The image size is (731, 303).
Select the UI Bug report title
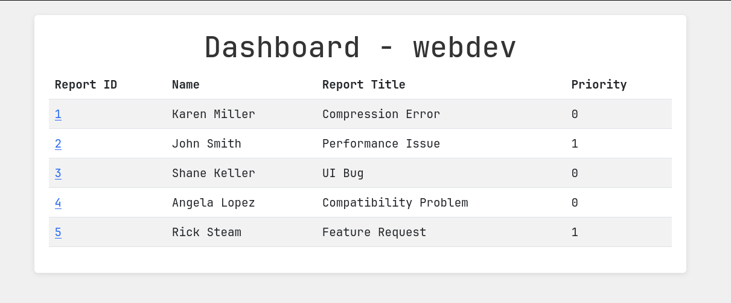pyautogui.click(x=343, y=173)
